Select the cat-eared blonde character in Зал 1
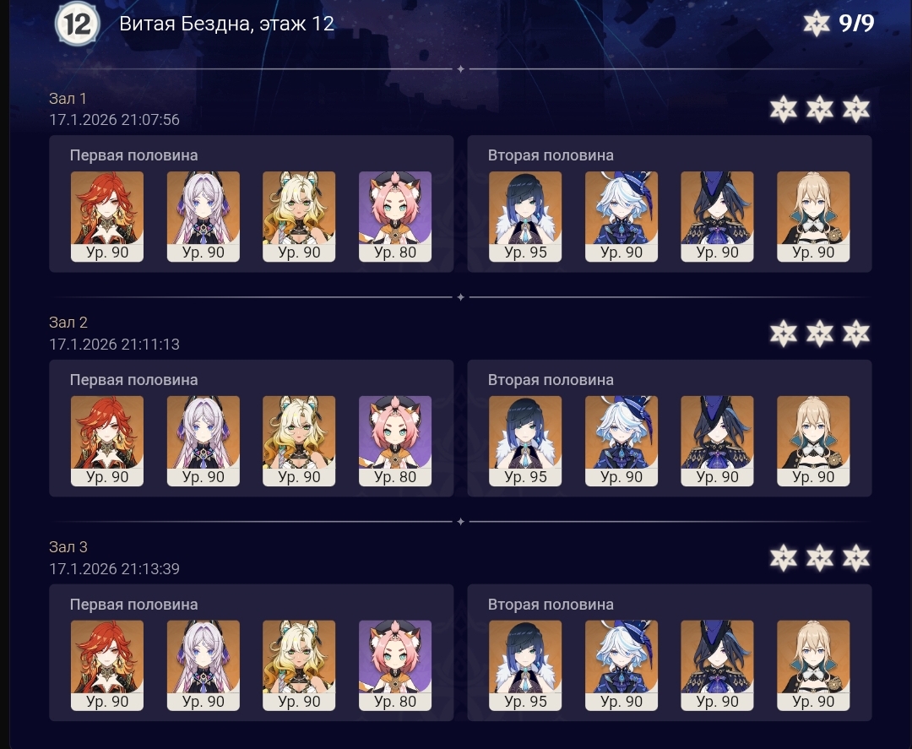This screenshot has width=912, height=749. 299,216
